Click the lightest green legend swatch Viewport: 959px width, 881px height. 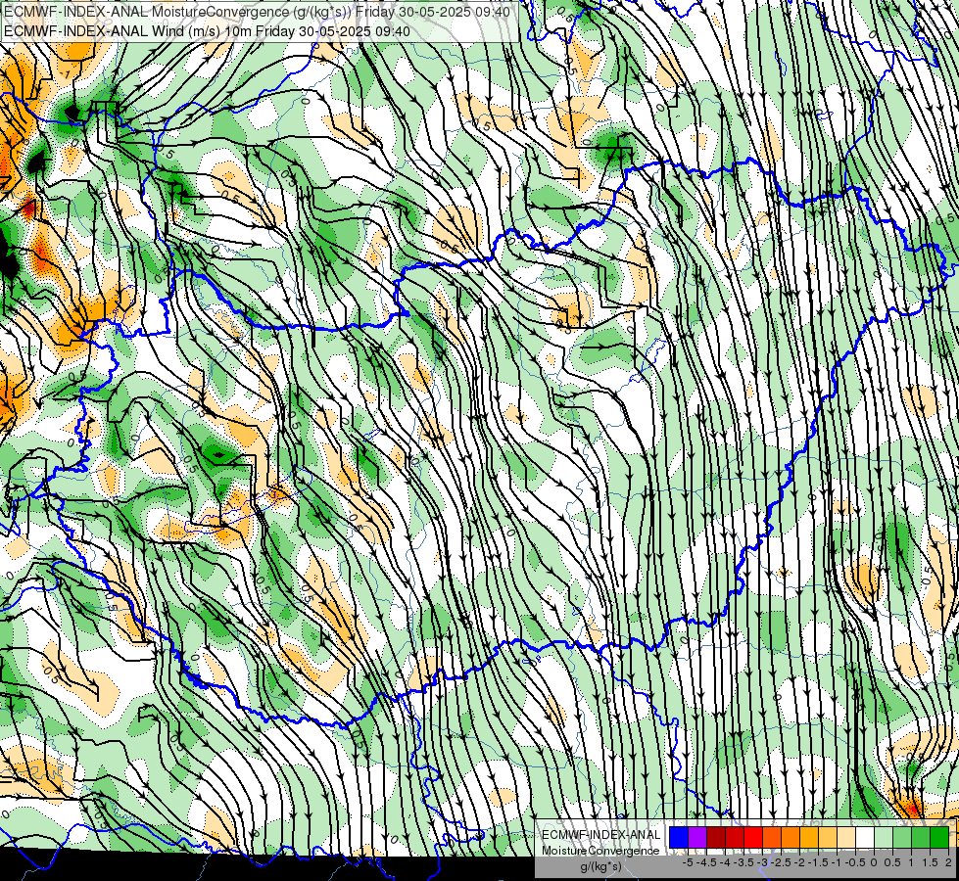pyautogui.click(x=884, y=837)
